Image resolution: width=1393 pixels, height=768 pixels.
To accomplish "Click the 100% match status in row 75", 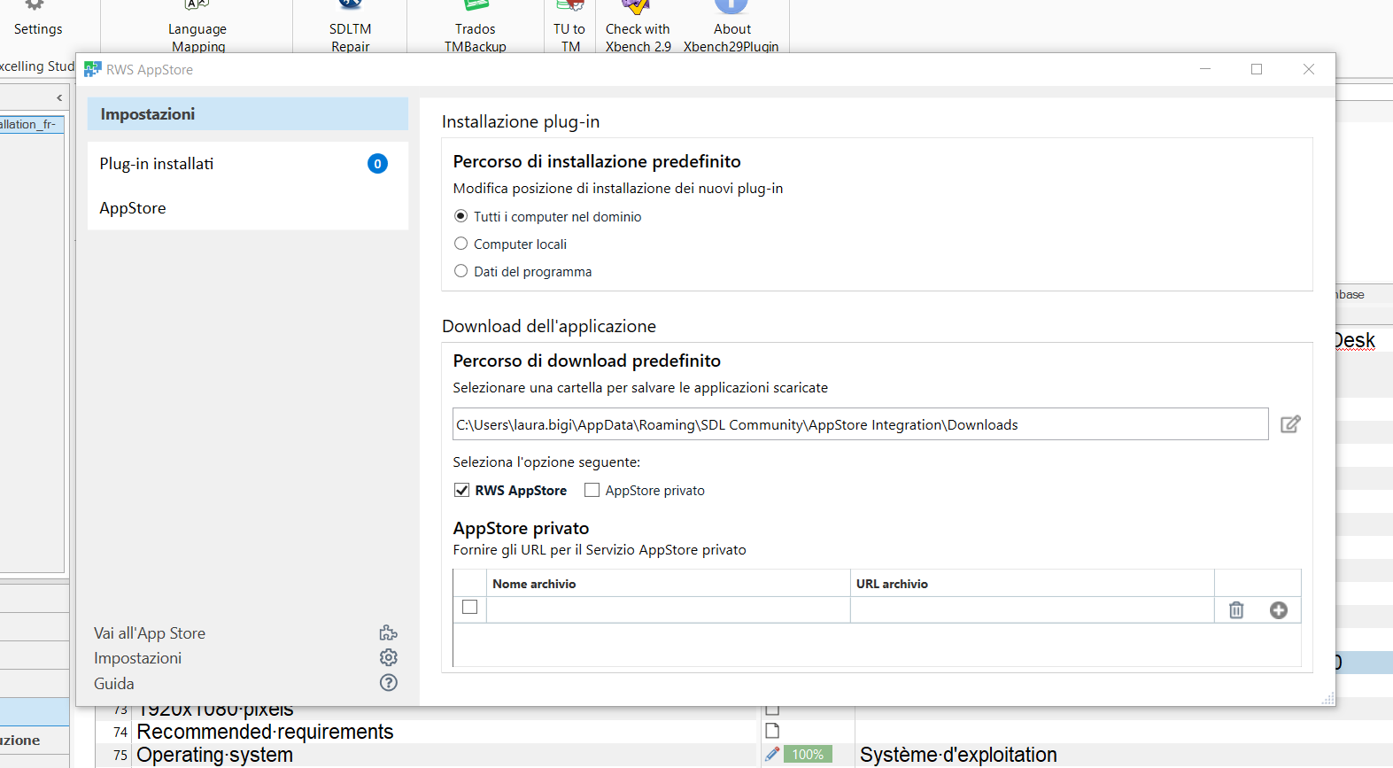I will click(x=808, y=755).
